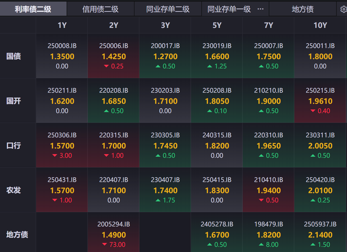Select the 利率债二级 tab
The width and height of the screenshot is (347, 252).
[33, 9]
